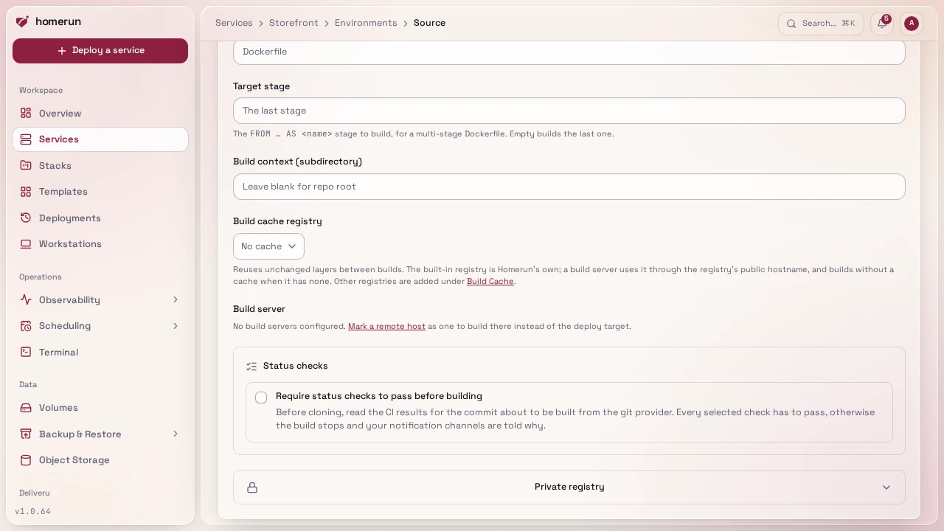
Task: Expand the Private registry section chevron
Action: [886, 487]
